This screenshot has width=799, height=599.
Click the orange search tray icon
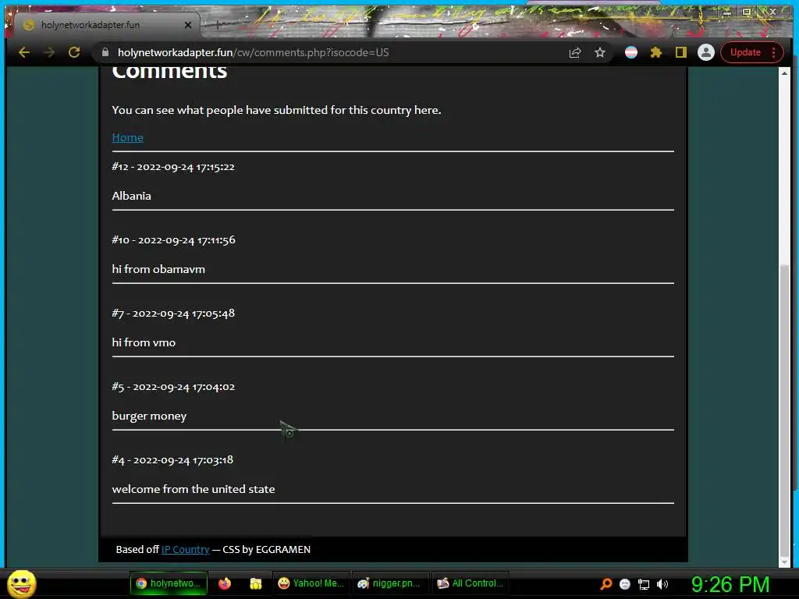(x=605, y=584)
